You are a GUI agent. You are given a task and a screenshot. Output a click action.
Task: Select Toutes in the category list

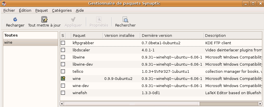(x=30, y=35)
